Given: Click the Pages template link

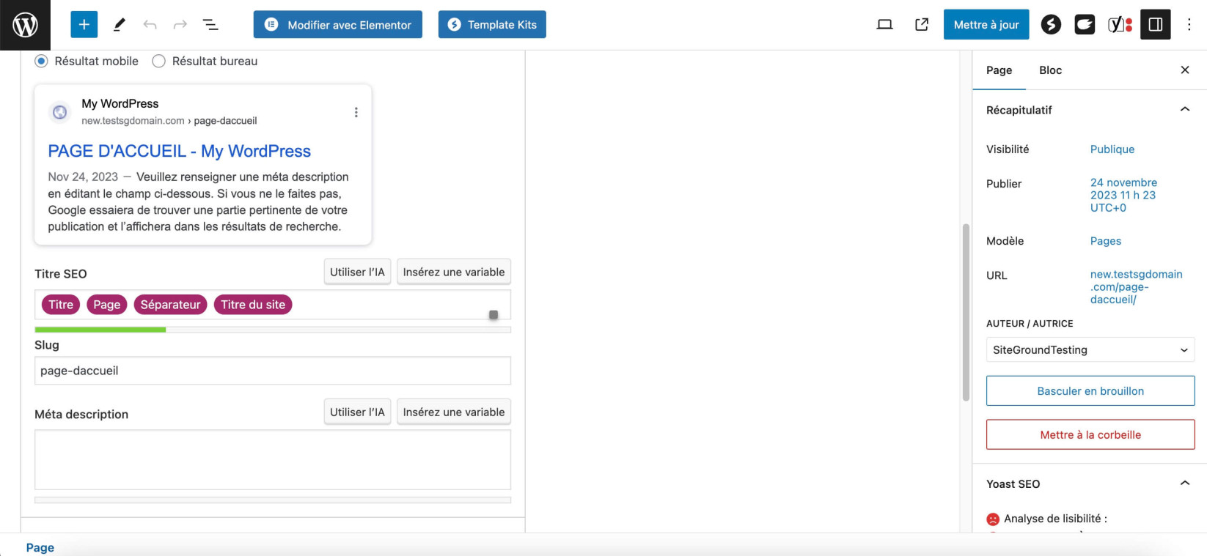Looking at the screenshot, I should [x=1105, y=241].
